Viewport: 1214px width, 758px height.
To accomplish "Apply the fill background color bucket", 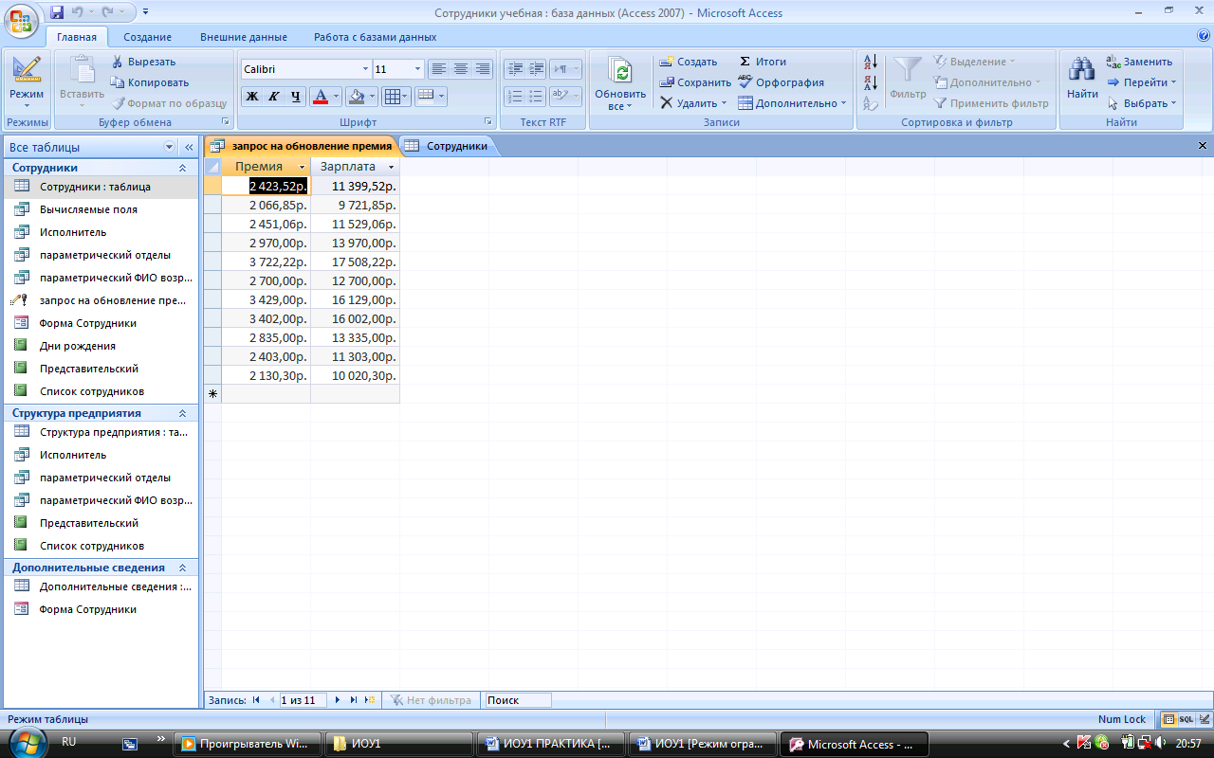I will coord(356,96).
